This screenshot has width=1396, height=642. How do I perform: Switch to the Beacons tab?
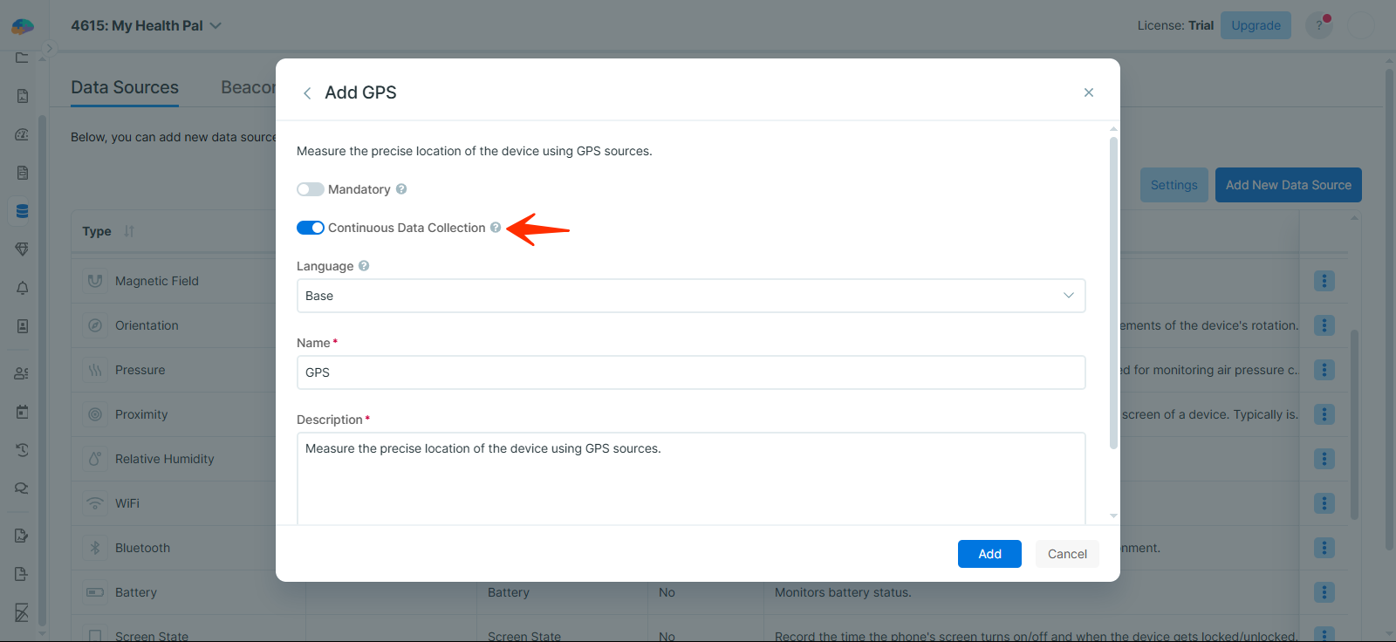point(248,87)
